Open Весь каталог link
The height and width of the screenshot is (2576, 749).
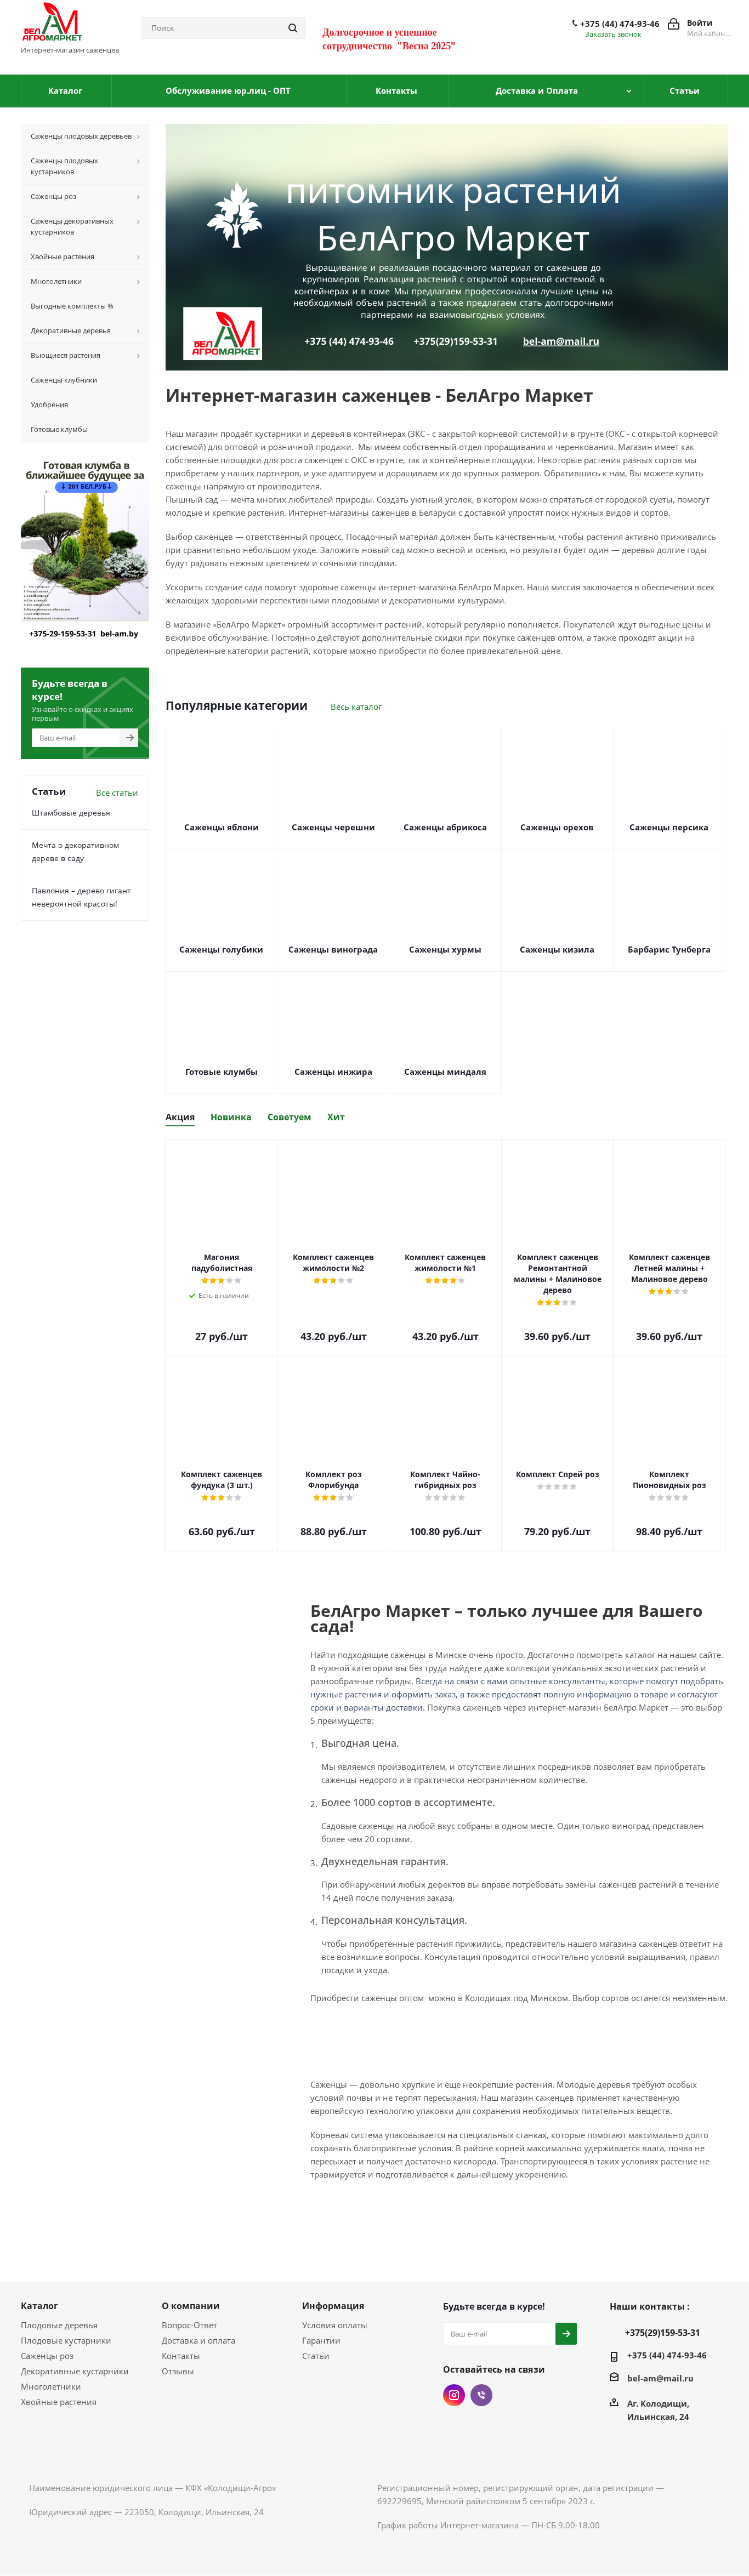356,707
